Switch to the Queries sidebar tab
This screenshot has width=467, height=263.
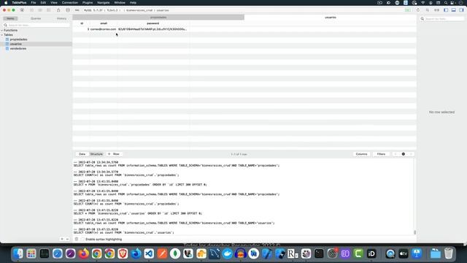point(36,18)
